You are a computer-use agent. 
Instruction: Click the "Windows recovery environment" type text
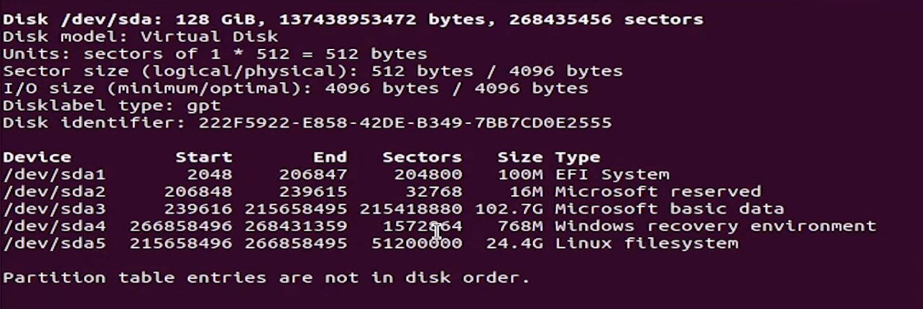[715, 226]
